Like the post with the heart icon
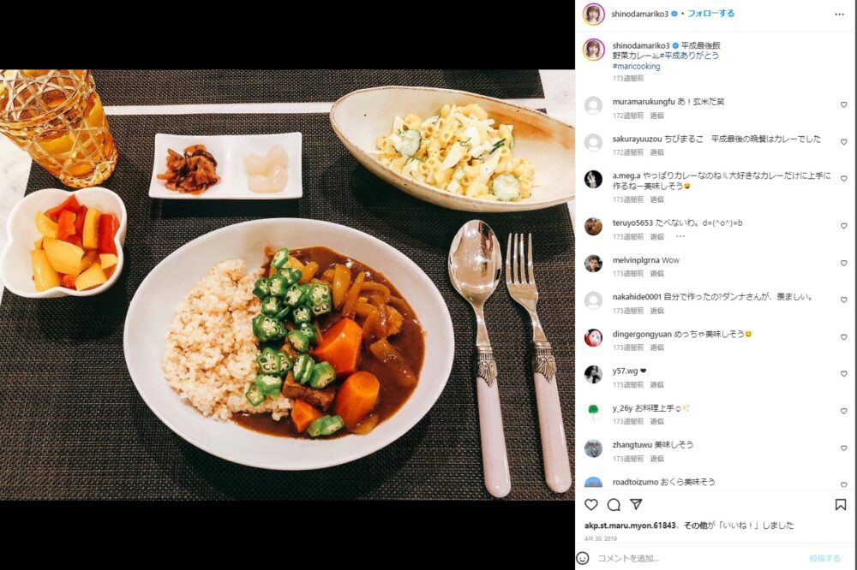The width and height of the screenshot is (857, 570). coord(591,504)
